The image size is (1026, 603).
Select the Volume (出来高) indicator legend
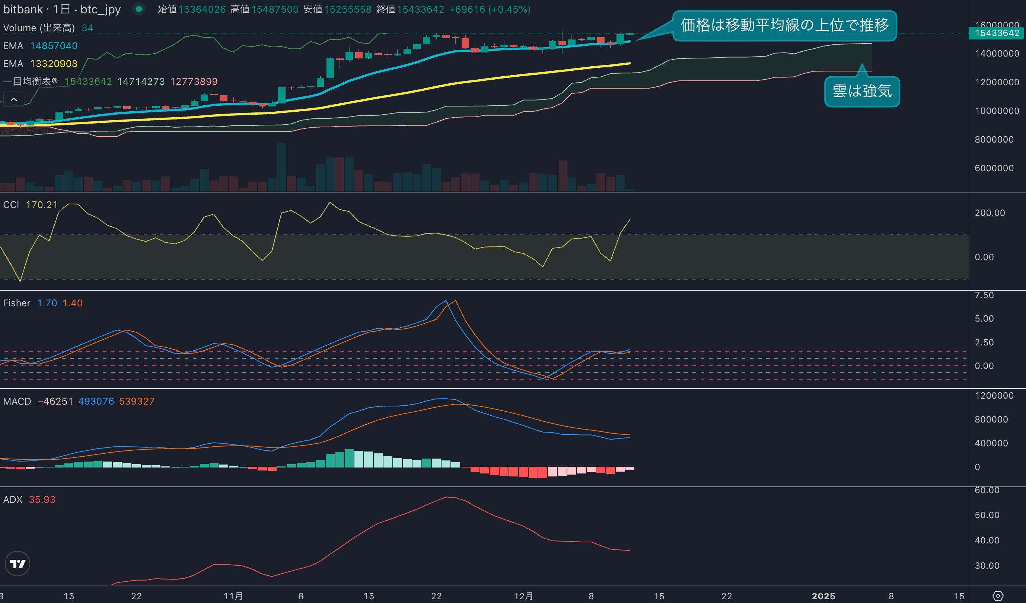click(x=39, y=28)
